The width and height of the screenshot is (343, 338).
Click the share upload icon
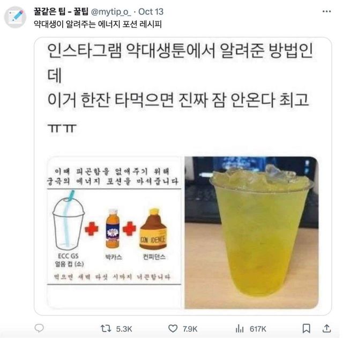pyautogui.click(x=326, y=328)
